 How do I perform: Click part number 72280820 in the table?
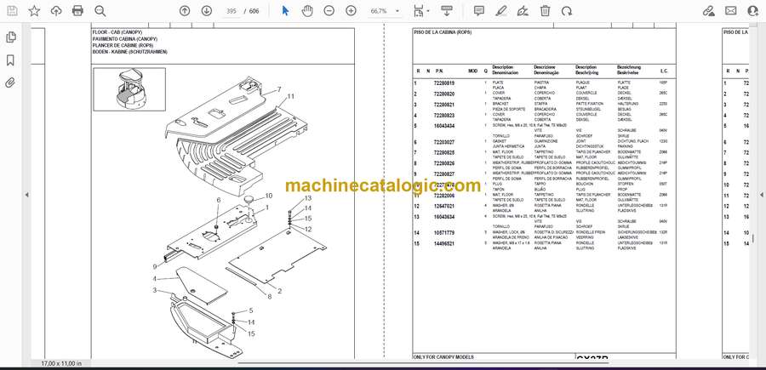444,94
